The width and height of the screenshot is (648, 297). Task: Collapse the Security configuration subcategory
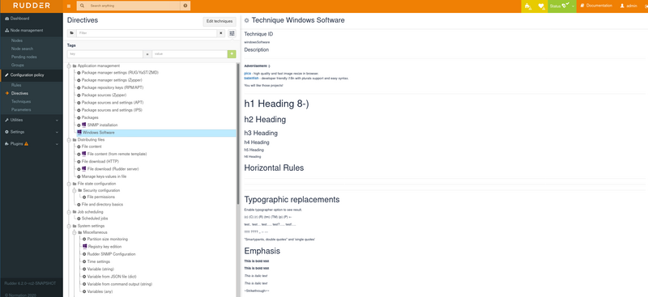click(75, 190)
